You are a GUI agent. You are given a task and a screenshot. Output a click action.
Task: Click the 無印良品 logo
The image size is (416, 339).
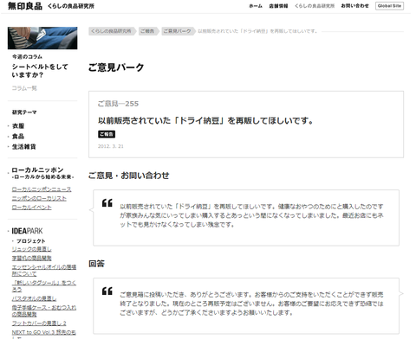pos(25,6)
